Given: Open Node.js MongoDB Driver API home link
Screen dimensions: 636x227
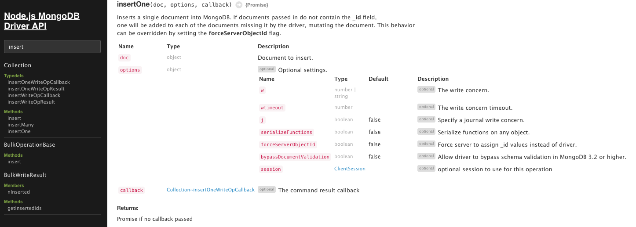Looking at the screenshot, I should (42, 21).
